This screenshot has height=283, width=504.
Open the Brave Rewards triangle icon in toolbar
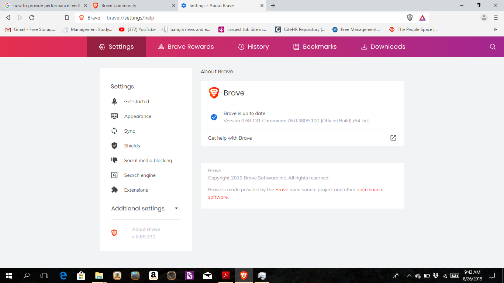coord(422,18)
